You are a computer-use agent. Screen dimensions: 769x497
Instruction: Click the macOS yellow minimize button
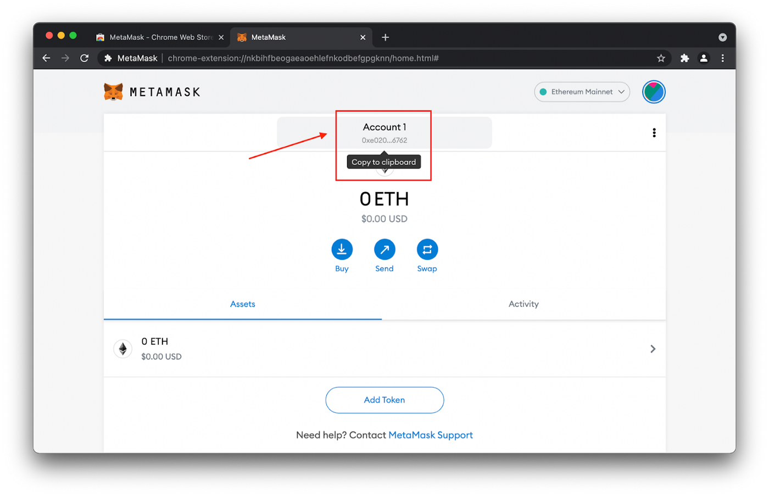(61, 35)
